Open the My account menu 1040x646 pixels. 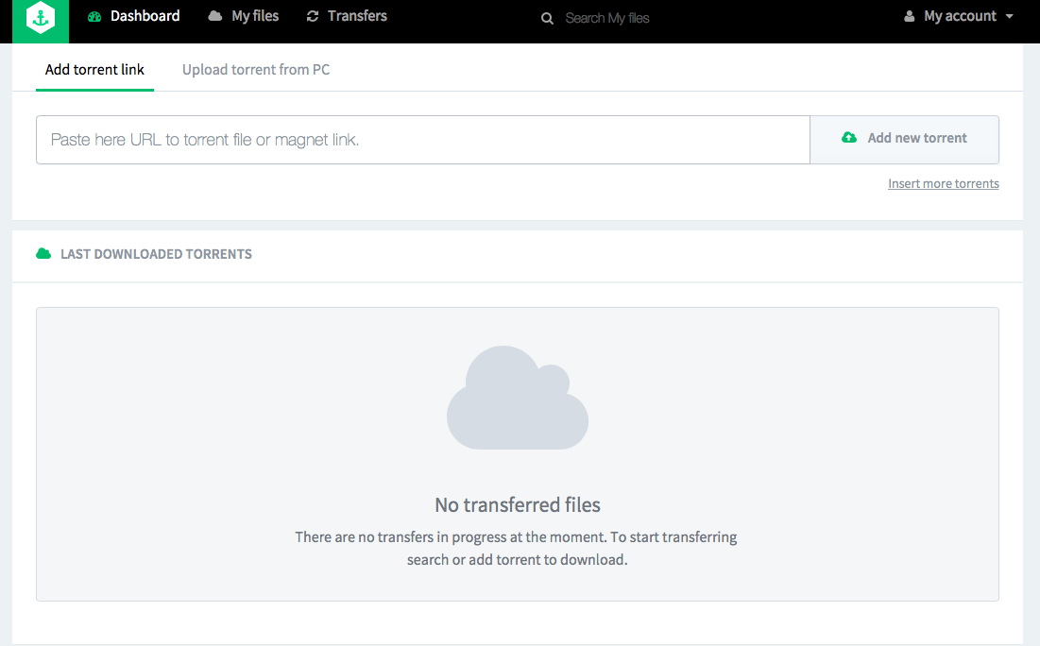[959, 16]
